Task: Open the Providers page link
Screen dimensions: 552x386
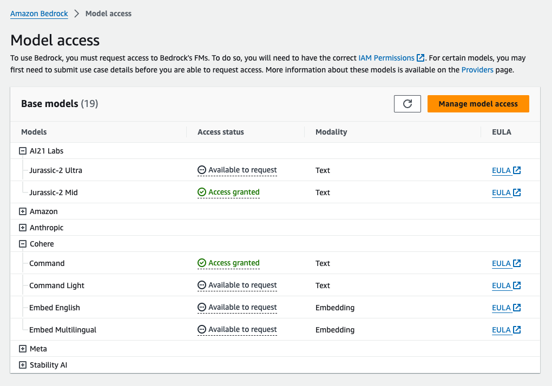Action: tap(477, 69)
